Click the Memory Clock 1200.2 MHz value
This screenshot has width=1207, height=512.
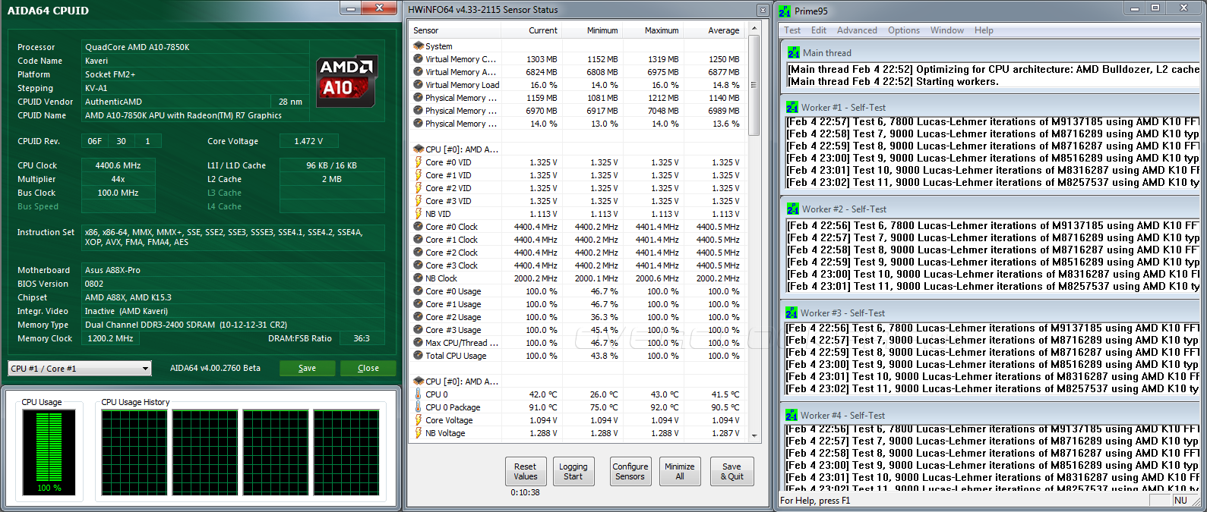(110, 338)
